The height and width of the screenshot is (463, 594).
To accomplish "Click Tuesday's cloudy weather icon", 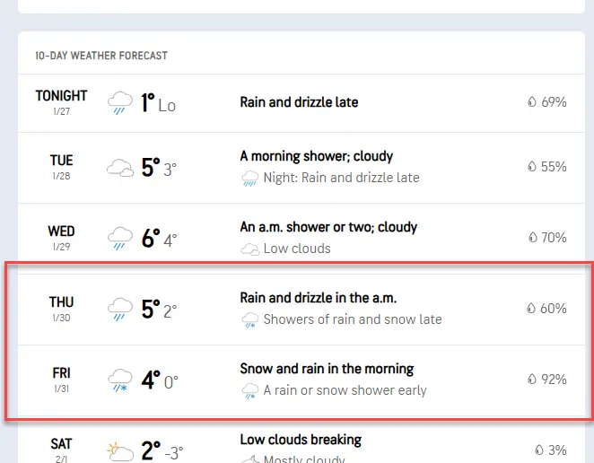I will coord(120,168).
